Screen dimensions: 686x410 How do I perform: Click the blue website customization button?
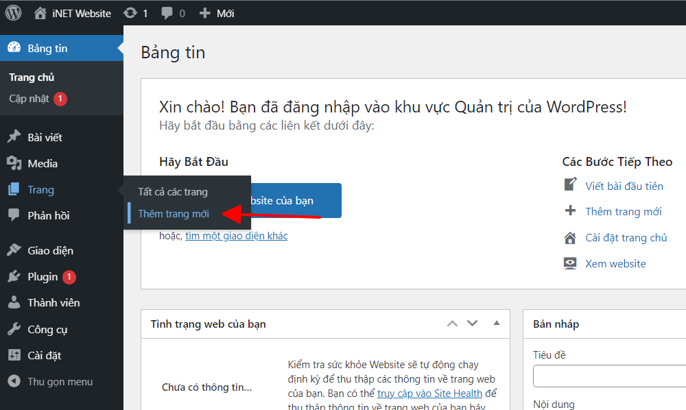pos(296,201)
